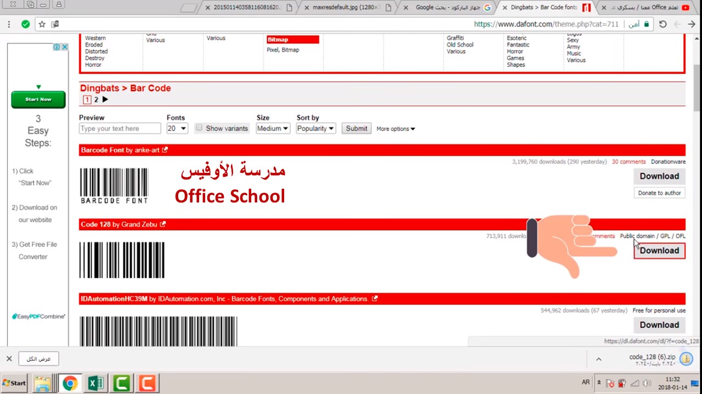Image resolution: width=702 pixels, height=394 pixels.
Task: Open the orange Camtasia recorder taskbar icon
Action: 147,383
